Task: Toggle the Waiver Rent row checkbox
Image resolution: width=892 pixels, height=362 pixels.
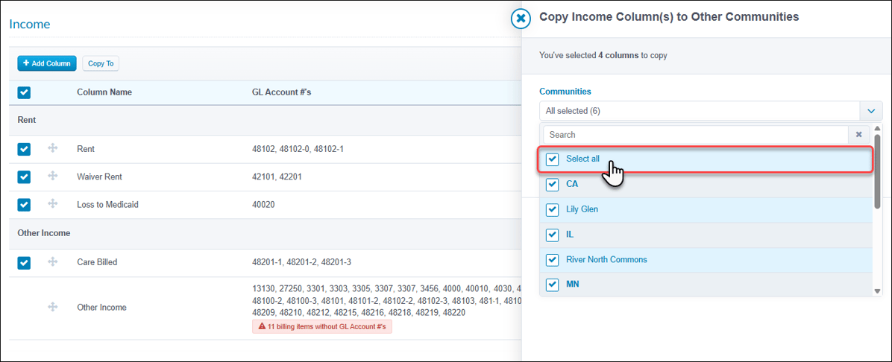Action: (24, 177)
